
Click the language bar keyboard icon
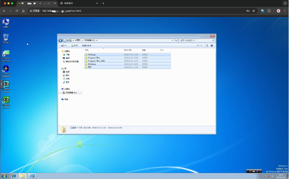(254, 171)
